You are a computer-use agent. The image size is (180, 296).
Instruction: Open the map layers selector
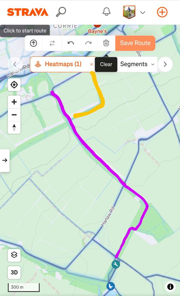(14, 255)
